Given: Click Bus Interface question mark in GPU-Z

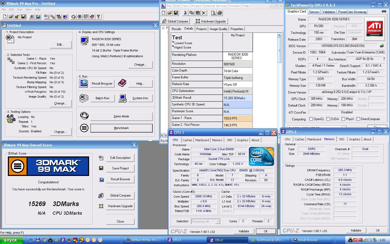Looking at the screenshot, I should tap(384, 59).
